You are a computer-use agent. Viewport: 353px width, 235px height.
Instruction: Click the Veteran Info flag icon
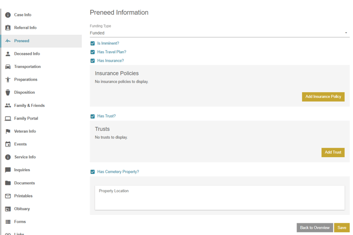(8, 131)
